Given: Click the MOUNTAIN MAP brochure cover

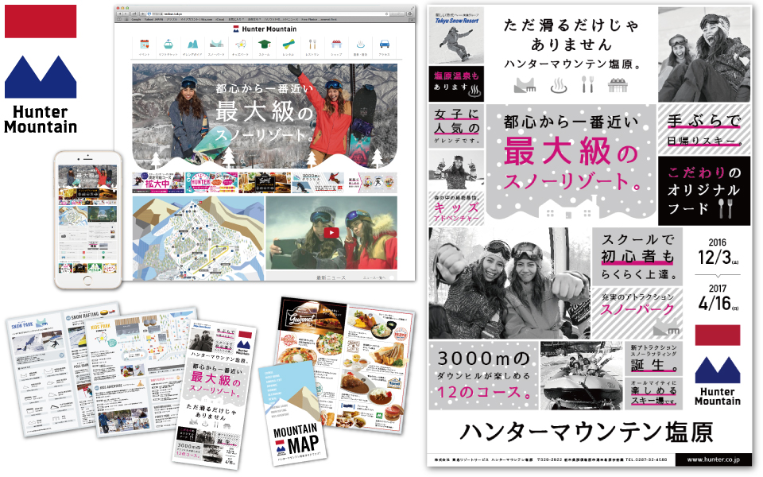Looking at the screenshot, I should click(292, 413).
